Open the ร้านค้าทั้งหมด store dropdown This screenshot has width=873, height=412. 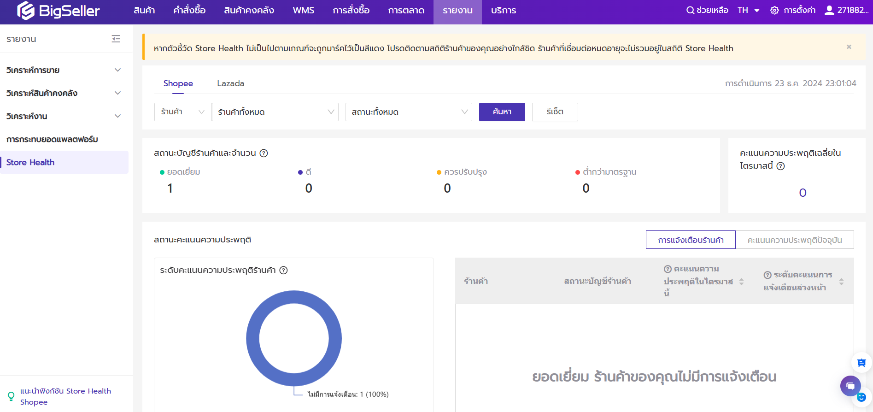point(275,112)
